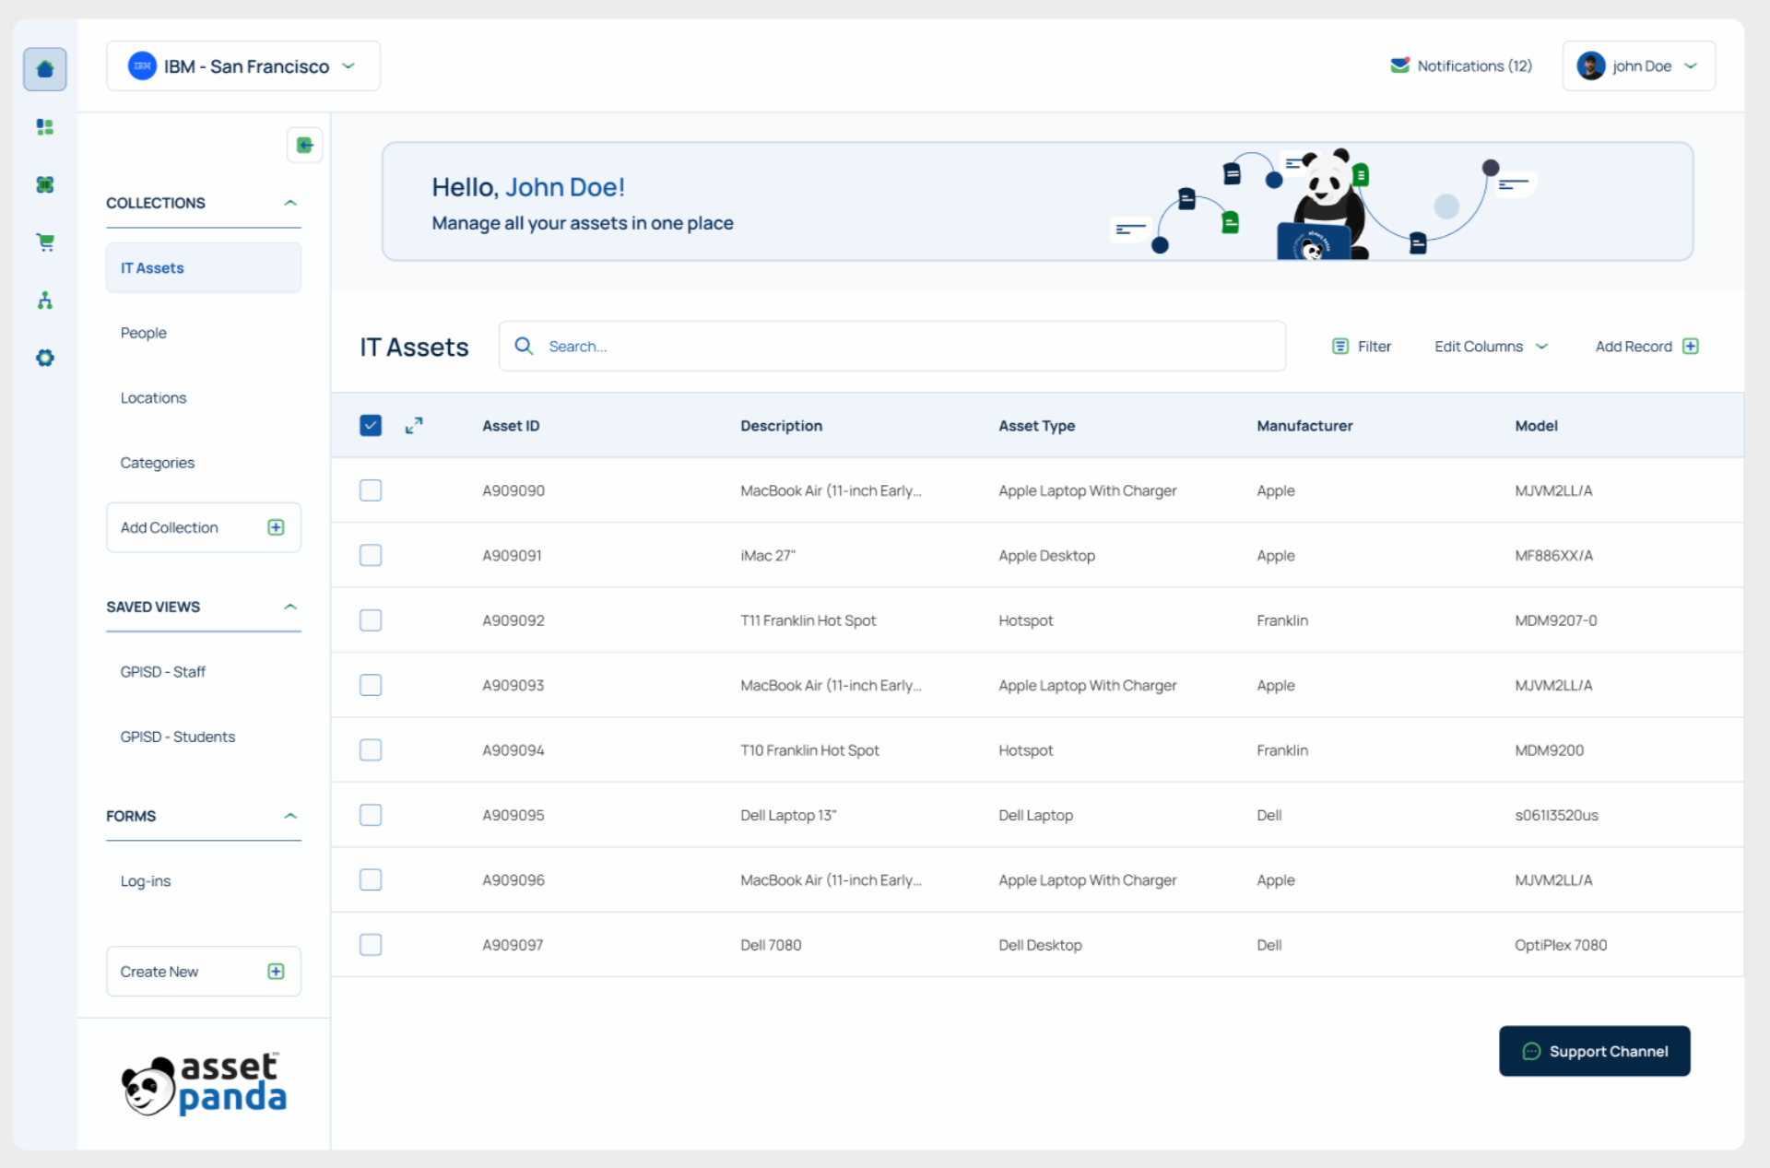Screen dimensions: 1770x1168
Task: Open the People collection
Action: 144,333
